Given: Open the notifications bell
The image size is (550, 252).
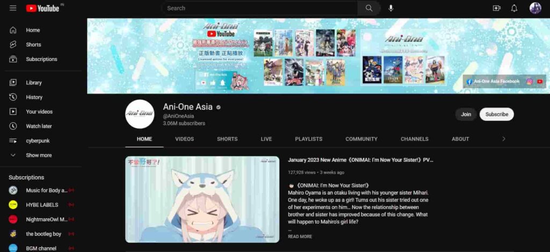Looking at the screenshot, I should pos(514,8).
